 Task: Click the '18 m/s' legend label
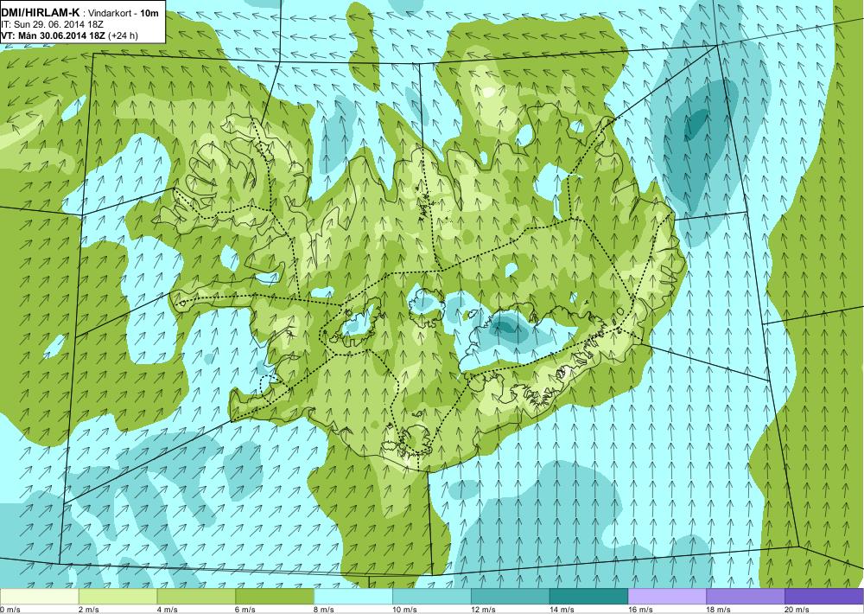pyautogui.click(x=719, y=610)
